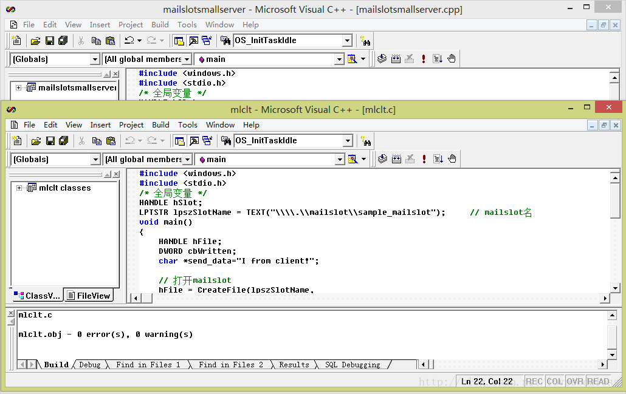Click Compile icon in mlclt build toolbar
Screen dimensions: 626x394
[x=382, y=158]
